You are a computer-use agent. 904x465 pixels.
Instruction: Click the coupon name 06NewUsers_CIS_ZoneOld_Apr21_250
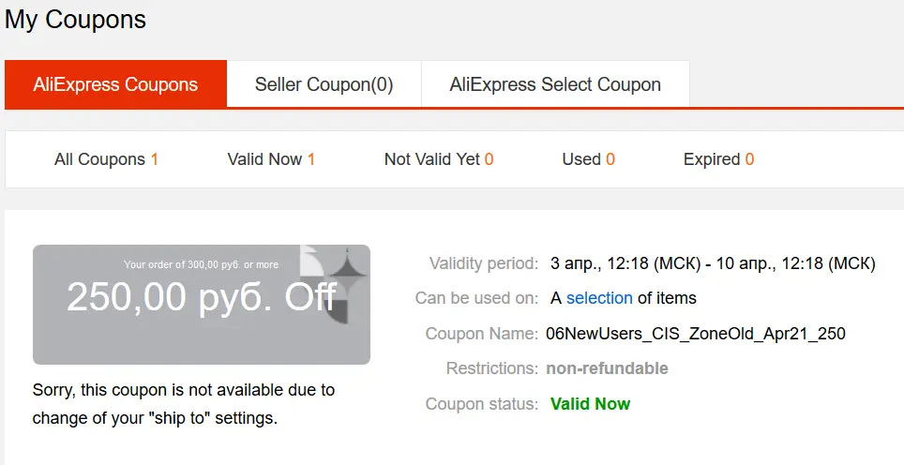696,334
